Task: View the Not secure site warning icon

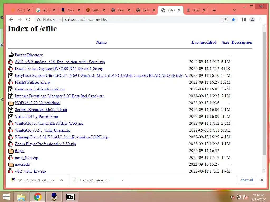Action: (39, 19)
